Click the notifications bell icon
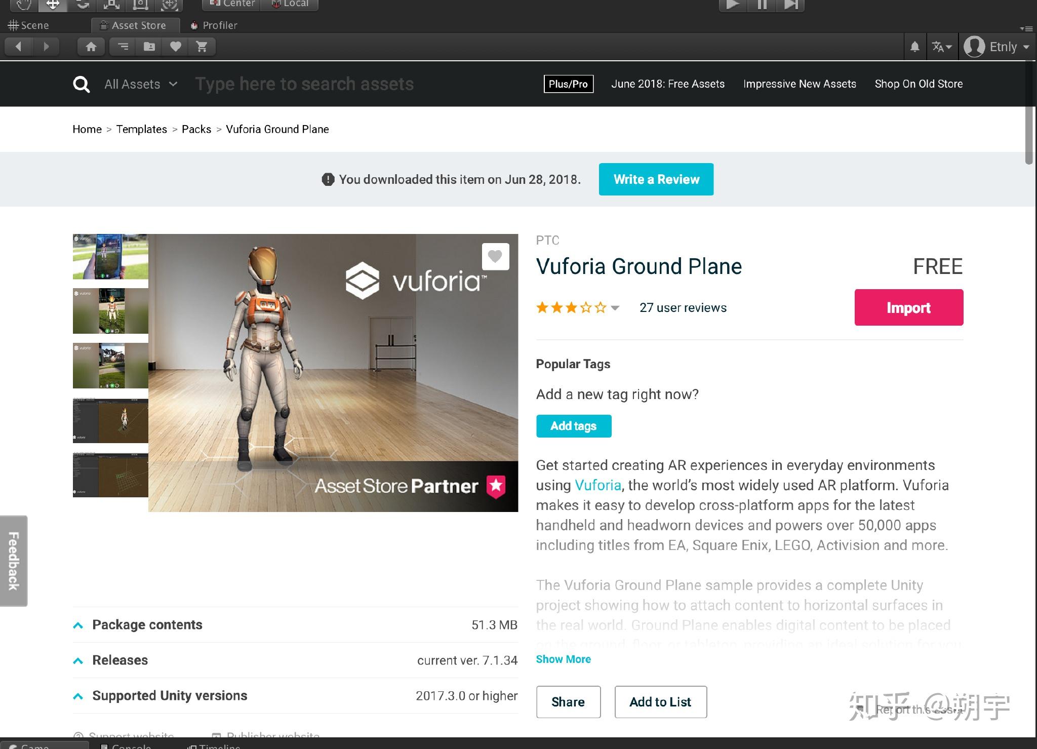Screen dimensions: 1037x749 tap(914, 47)
